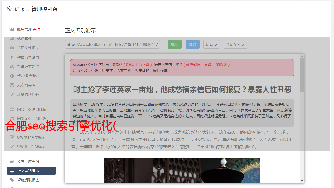
Task: Click article paragraph starting 1879年，31岁的李莲英
Action: click(182, 140)
